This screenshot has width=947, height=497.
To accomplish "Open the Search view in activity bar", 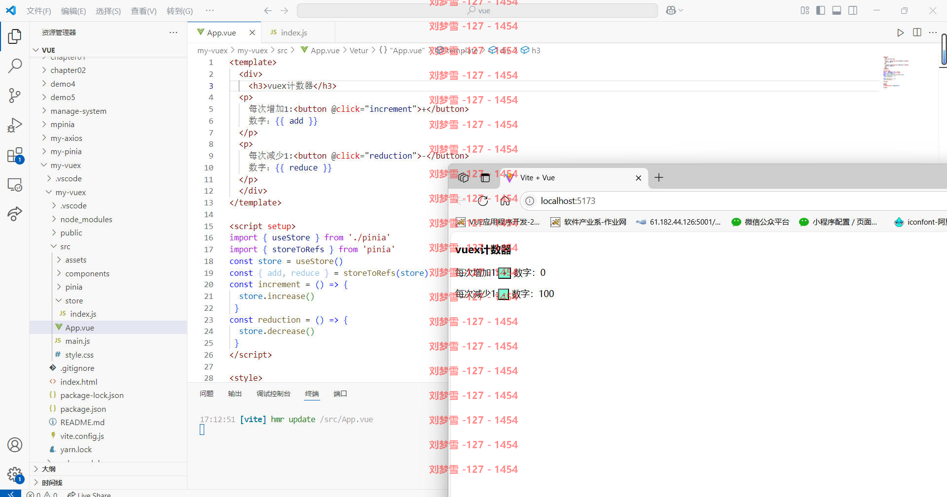I will point(15,65).
